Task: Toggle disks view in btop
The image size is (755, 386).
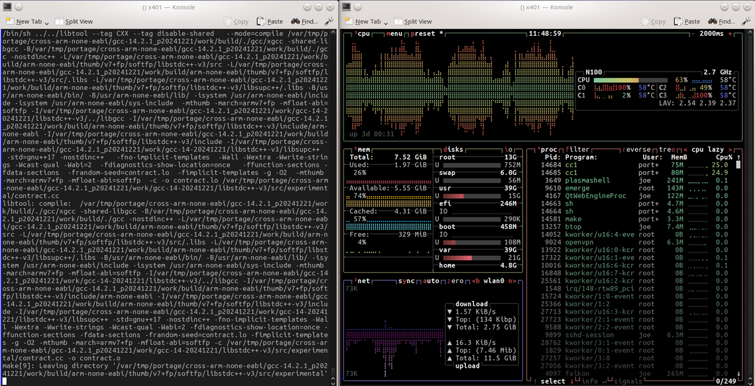Action: 454,149
